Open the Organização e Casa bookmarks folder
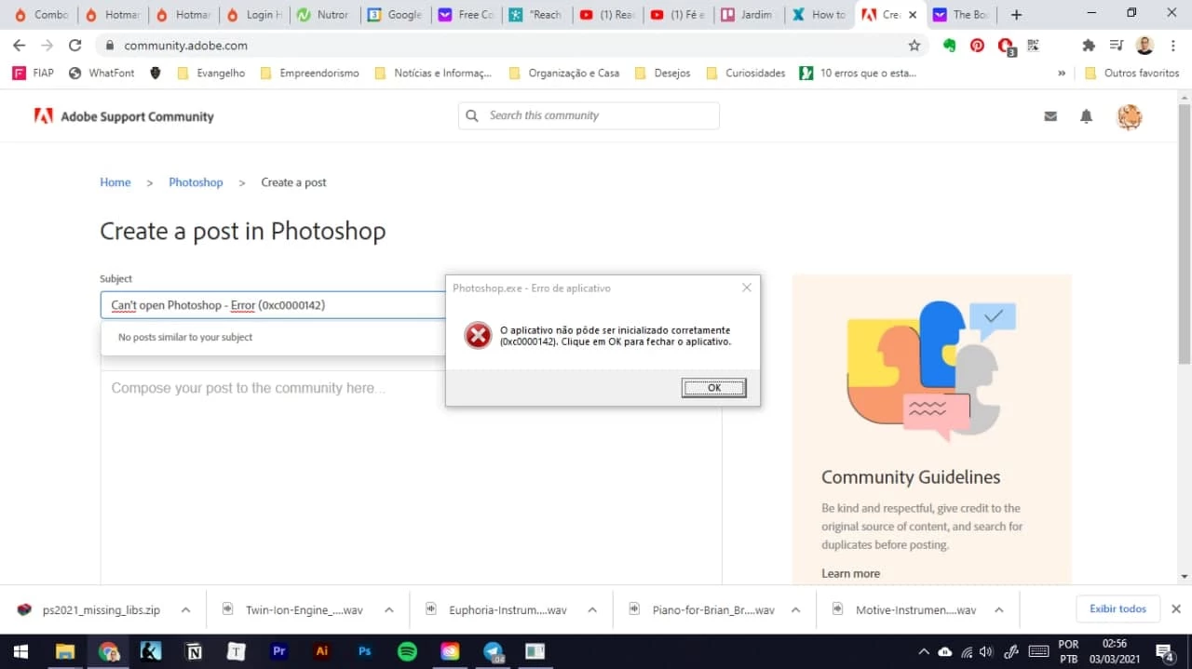1192x669 pixels. click(563, 73)
